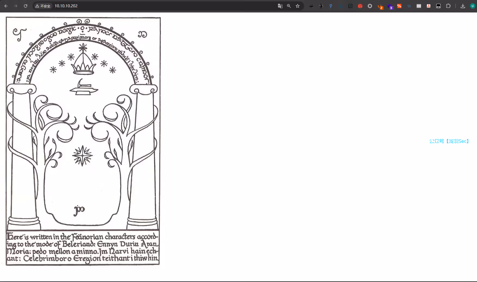Show the browser downloads panel

pos(463,6)
